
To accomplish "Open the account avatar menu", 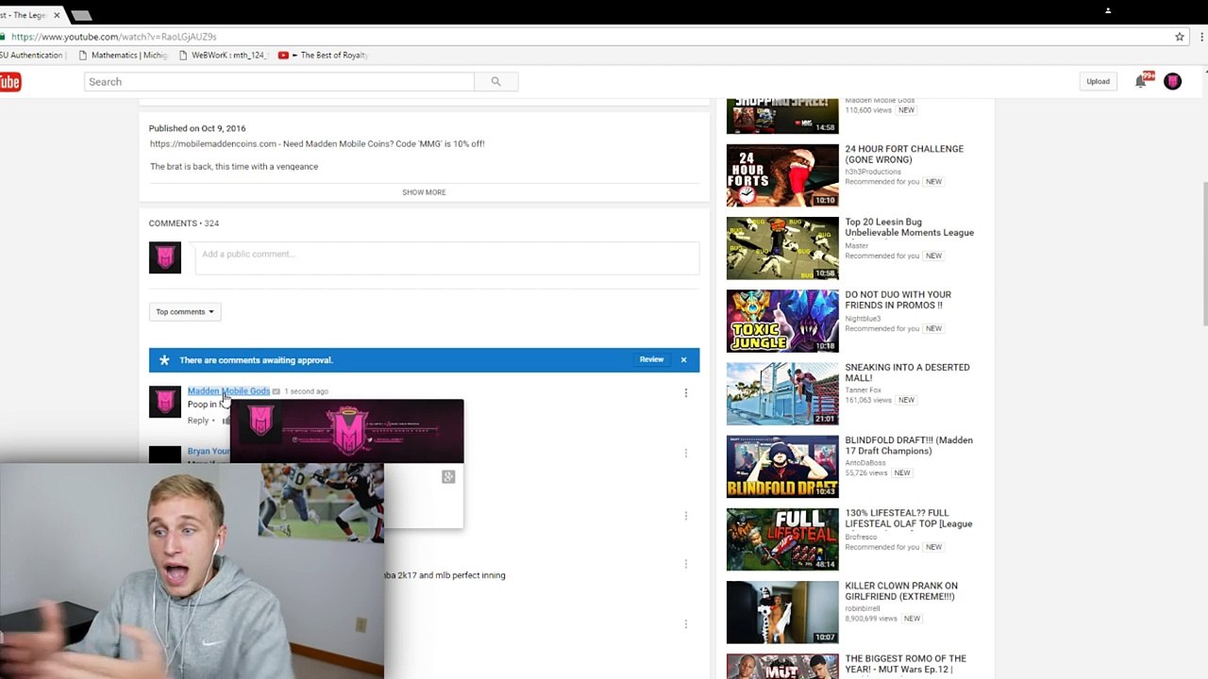I will [1172, 81].
